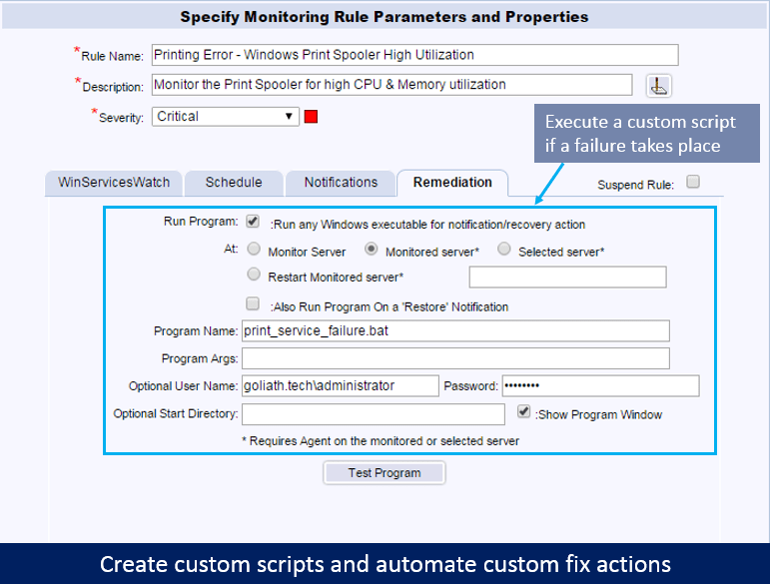Select Restart Monitored server radio button
The image size is (770, 584).
(254, 274)
